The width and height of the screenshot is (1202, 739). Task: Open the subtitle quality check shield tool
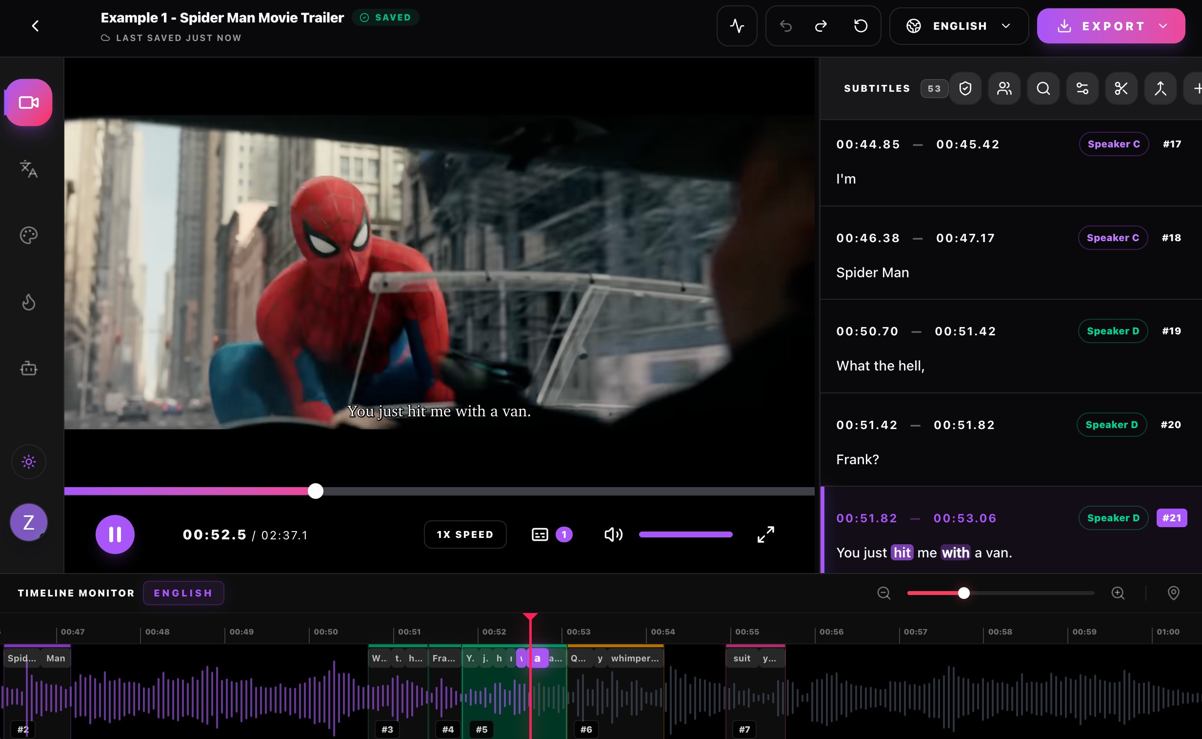pyautogui.click(x=965, y=88)
